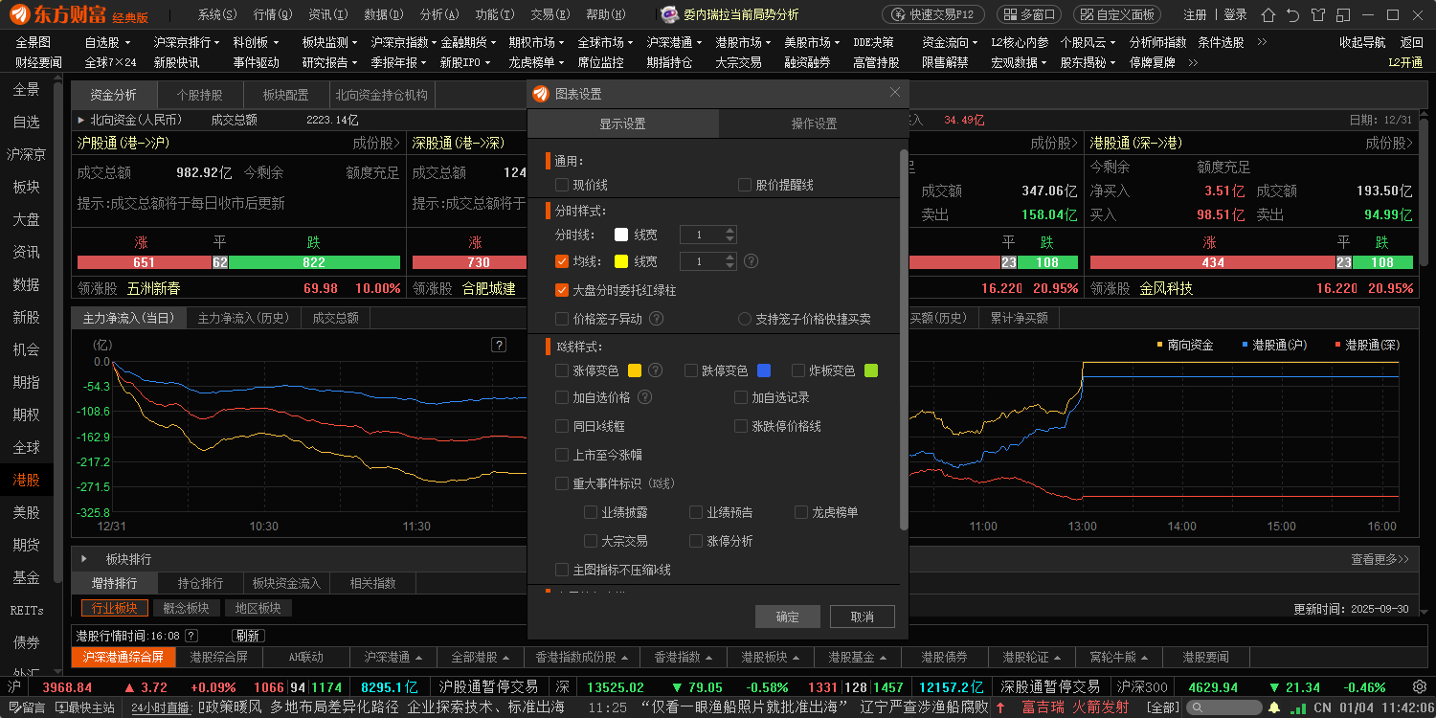Enable the 涨停变色 checkbox
The image size is (1436, 718).
562,370
